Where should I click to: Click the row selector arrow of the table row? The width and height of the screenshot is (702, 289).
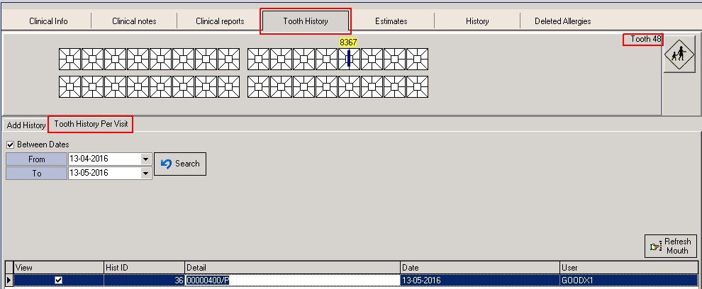pos(9,280)
